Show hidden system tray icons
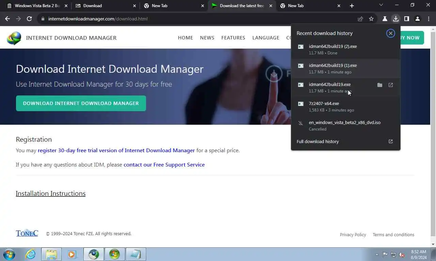The width and height of the screenshot is (436, 261). click(x=377, y=255)
